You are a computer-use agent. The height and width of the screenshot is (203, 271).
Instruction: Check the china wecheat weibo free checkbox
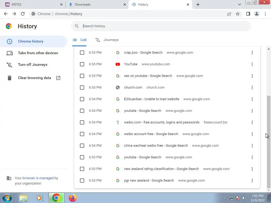pos(82,146)
